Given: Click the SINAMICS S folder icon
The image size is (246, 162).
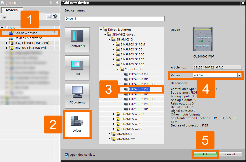Looking at the screenshot, I should (x=113, y=134).
